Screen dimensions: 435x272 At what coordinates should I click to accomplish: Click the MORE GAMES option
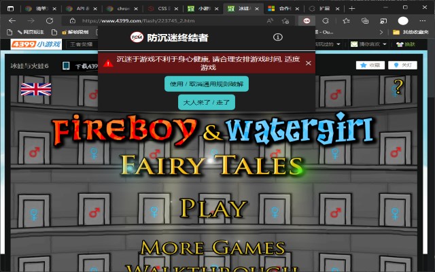213,248
